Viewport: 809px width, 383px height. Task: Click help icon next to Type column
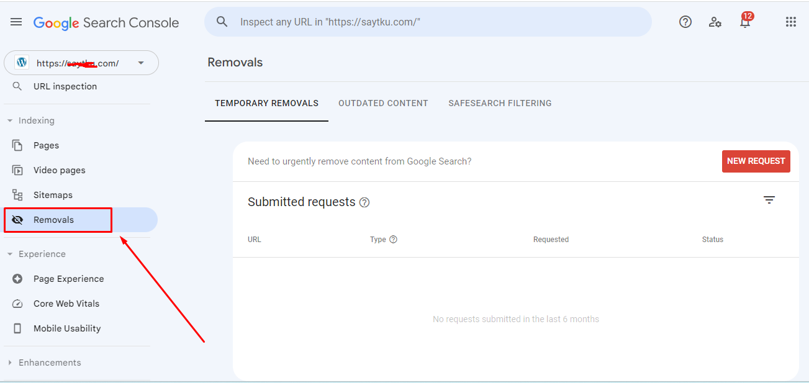[x=393, y=239]
